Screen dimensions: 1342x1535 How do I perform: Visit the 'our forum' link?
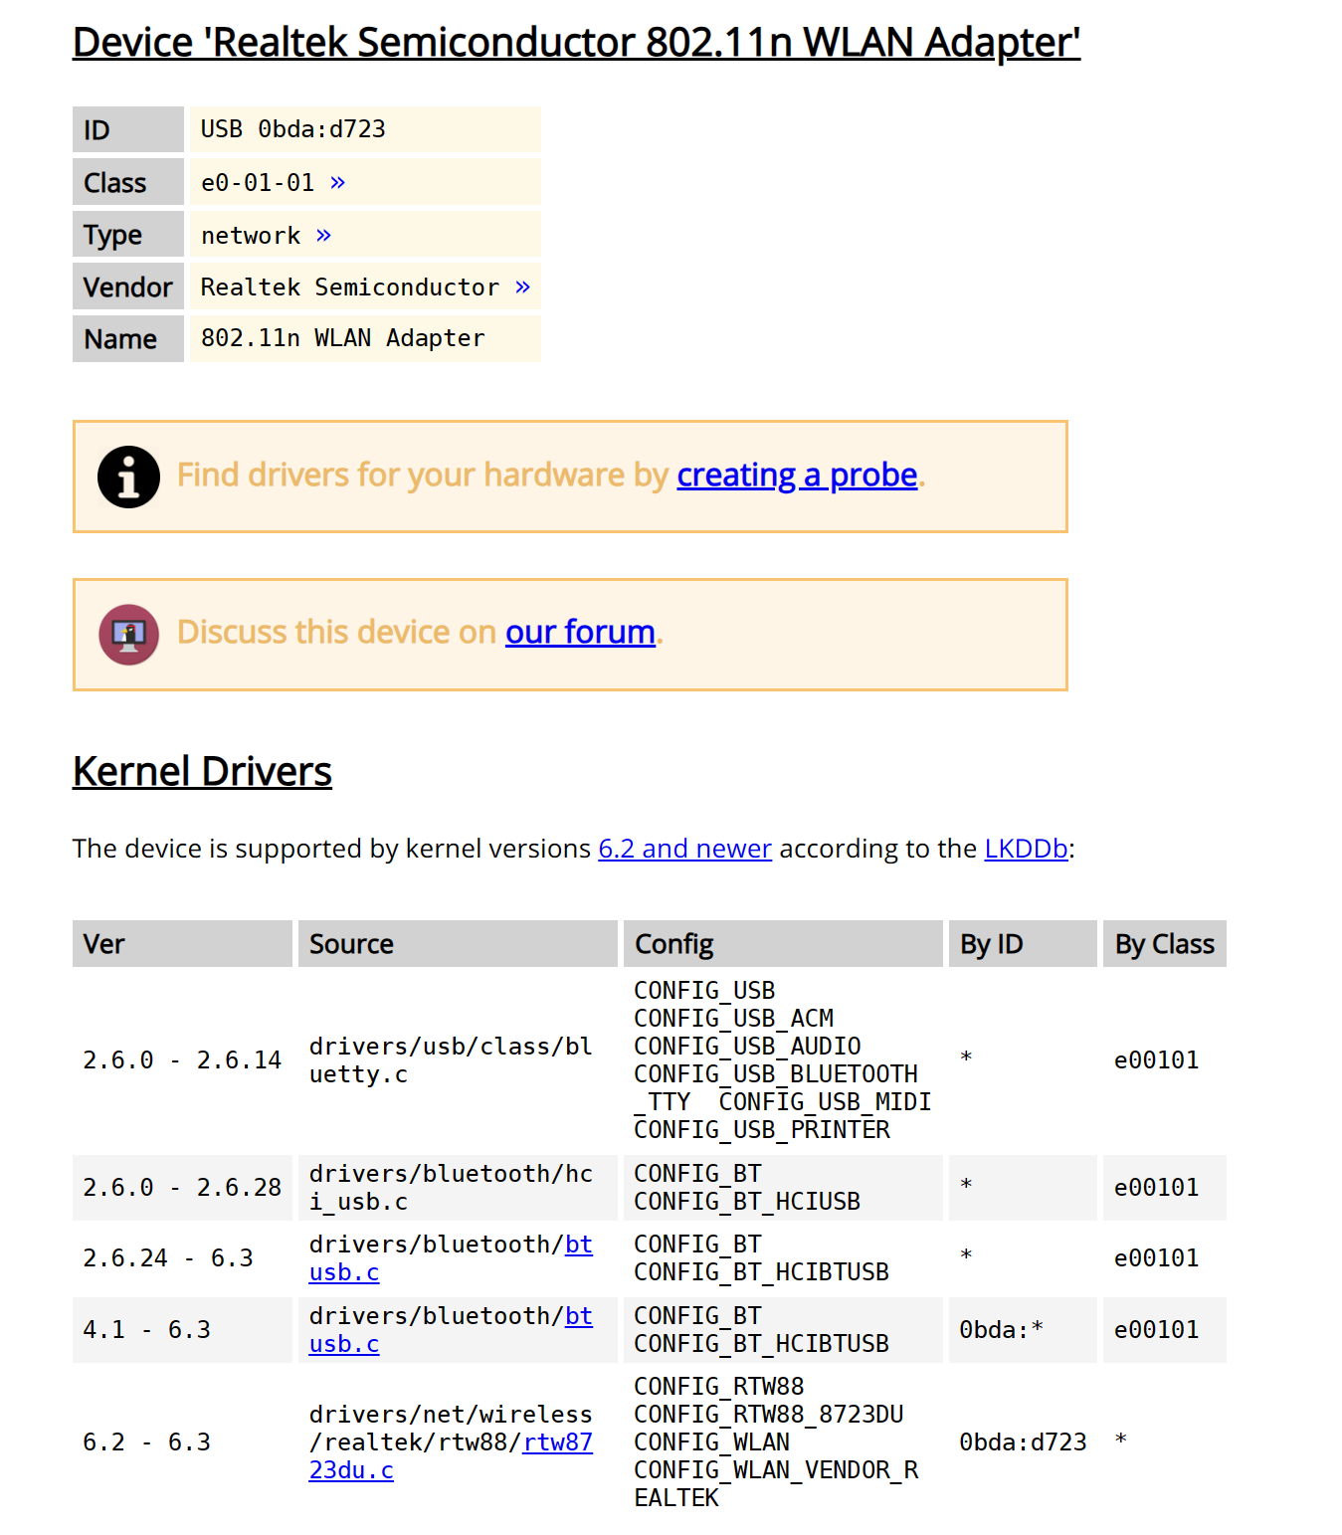pyautogui.click(x=580, y=633)
